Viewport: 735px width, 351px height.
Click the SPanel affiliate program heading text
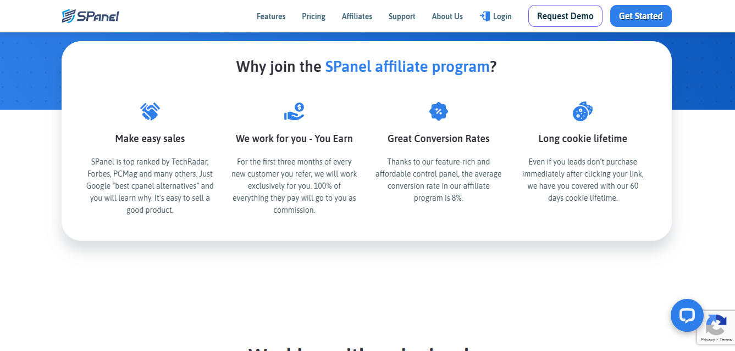(x=407, y=66)
